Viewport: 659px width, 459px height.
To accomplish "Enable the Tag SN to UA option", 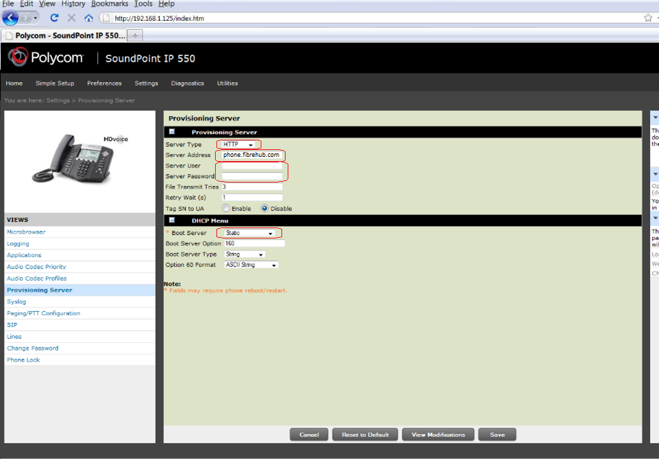I will 225,208.
